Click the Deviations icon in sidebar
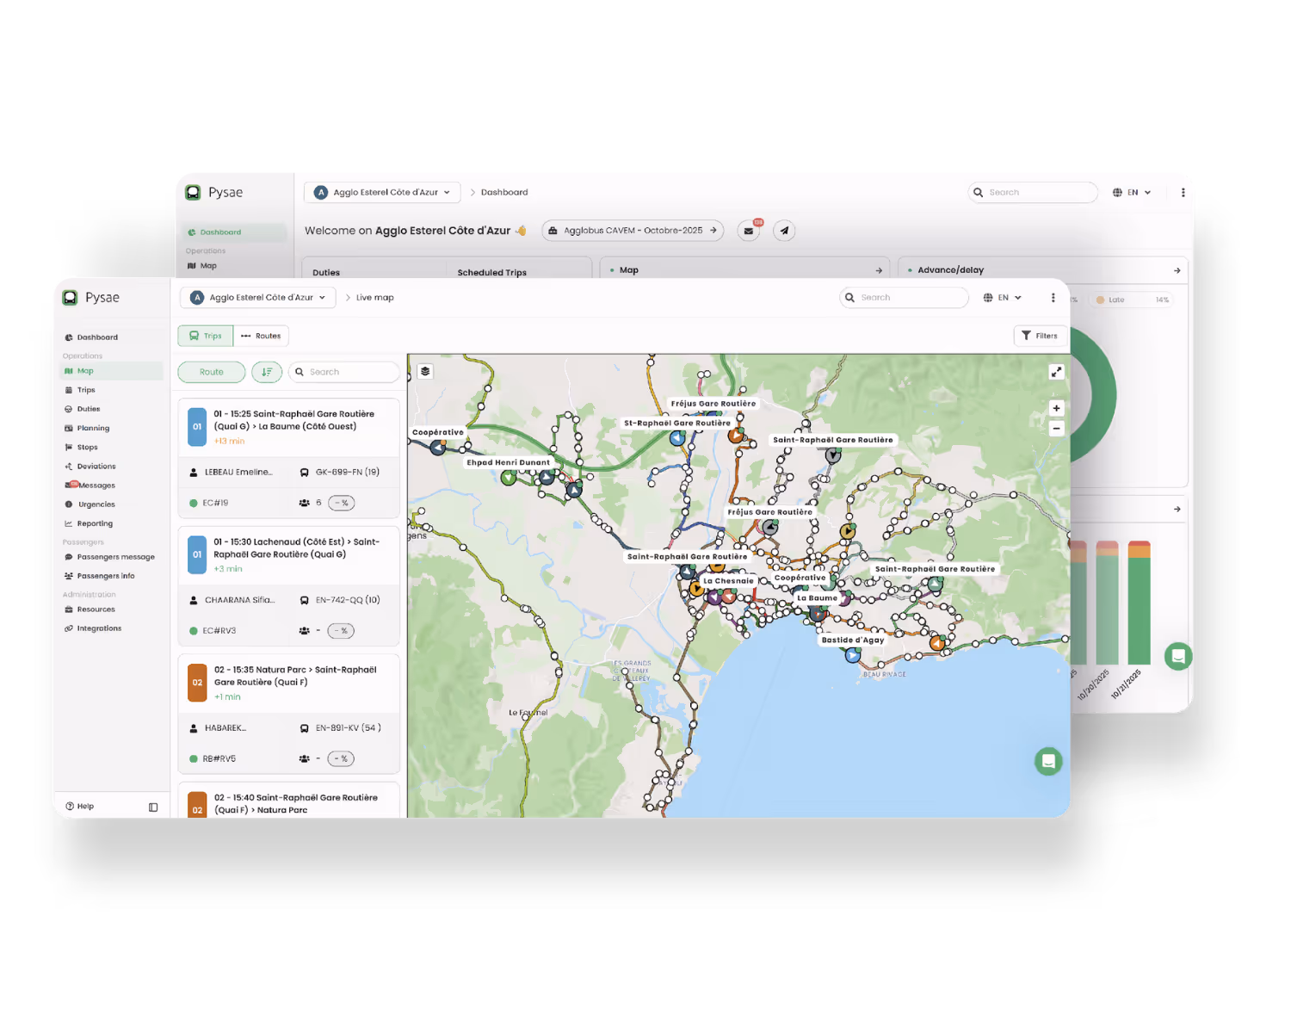This screenshot has height=1033, width=1291. point(69,467)
